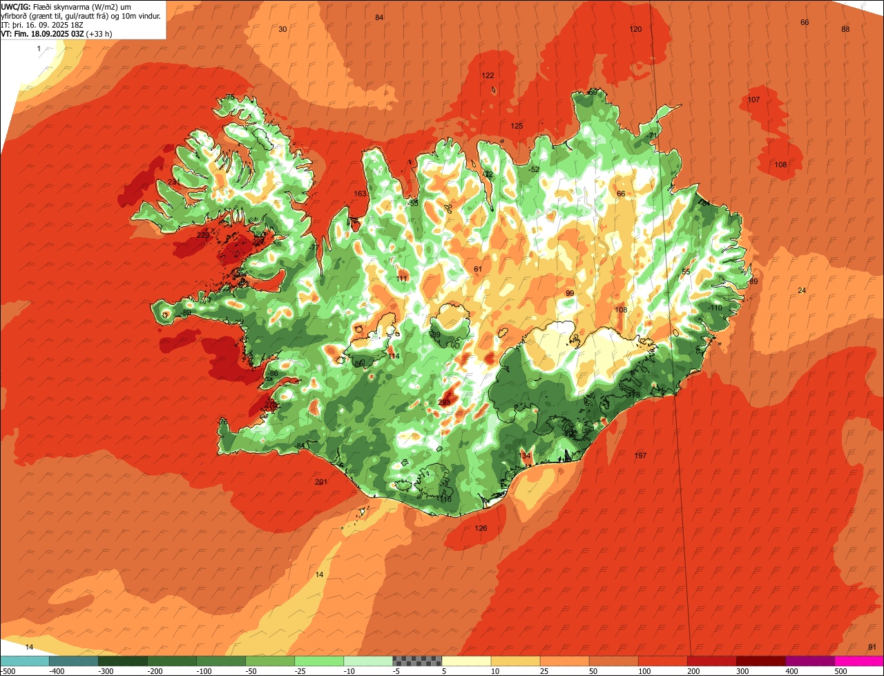Click the crimson legend swatch above 200

712,661
